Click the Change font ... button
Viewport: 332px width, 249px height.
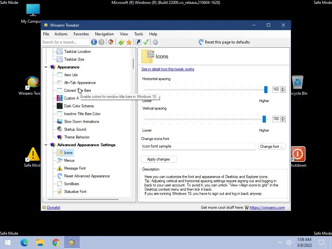tap(272, 147)
